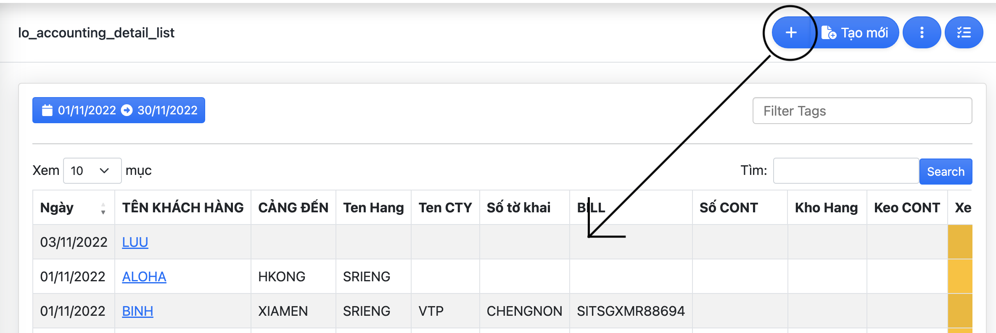This screenshot has height=333, width=996.
Task: Select the SITSGXMR88694 bill cell
Action: click(631, 311)
